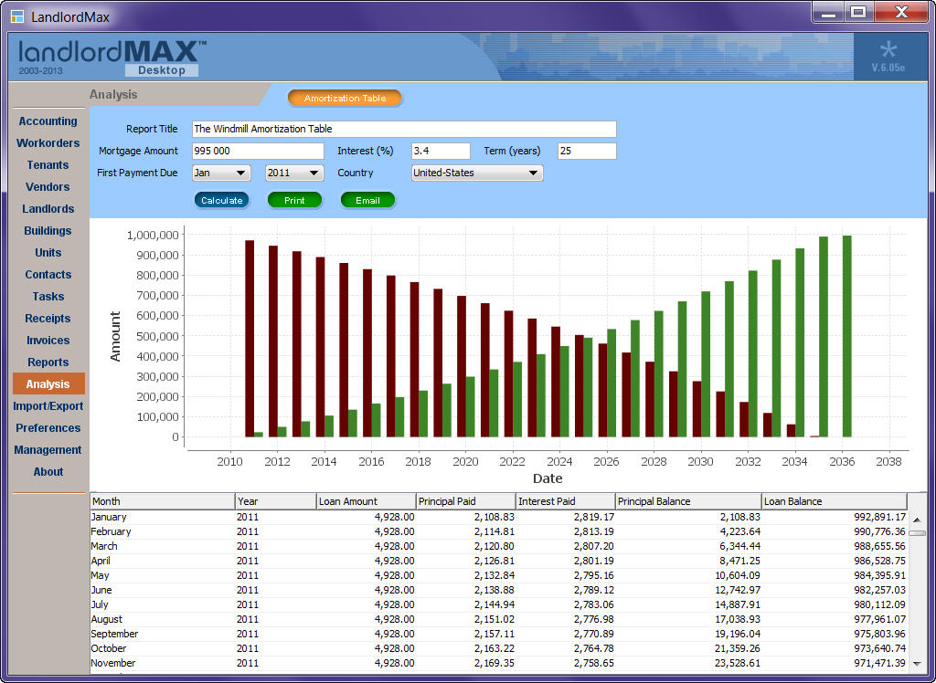Click Loan Balance column header

point(834,501)
